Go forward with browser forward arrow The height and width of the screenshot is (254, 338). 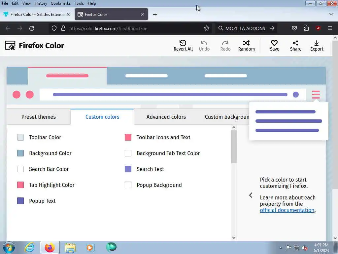click(x=20, y=28)
